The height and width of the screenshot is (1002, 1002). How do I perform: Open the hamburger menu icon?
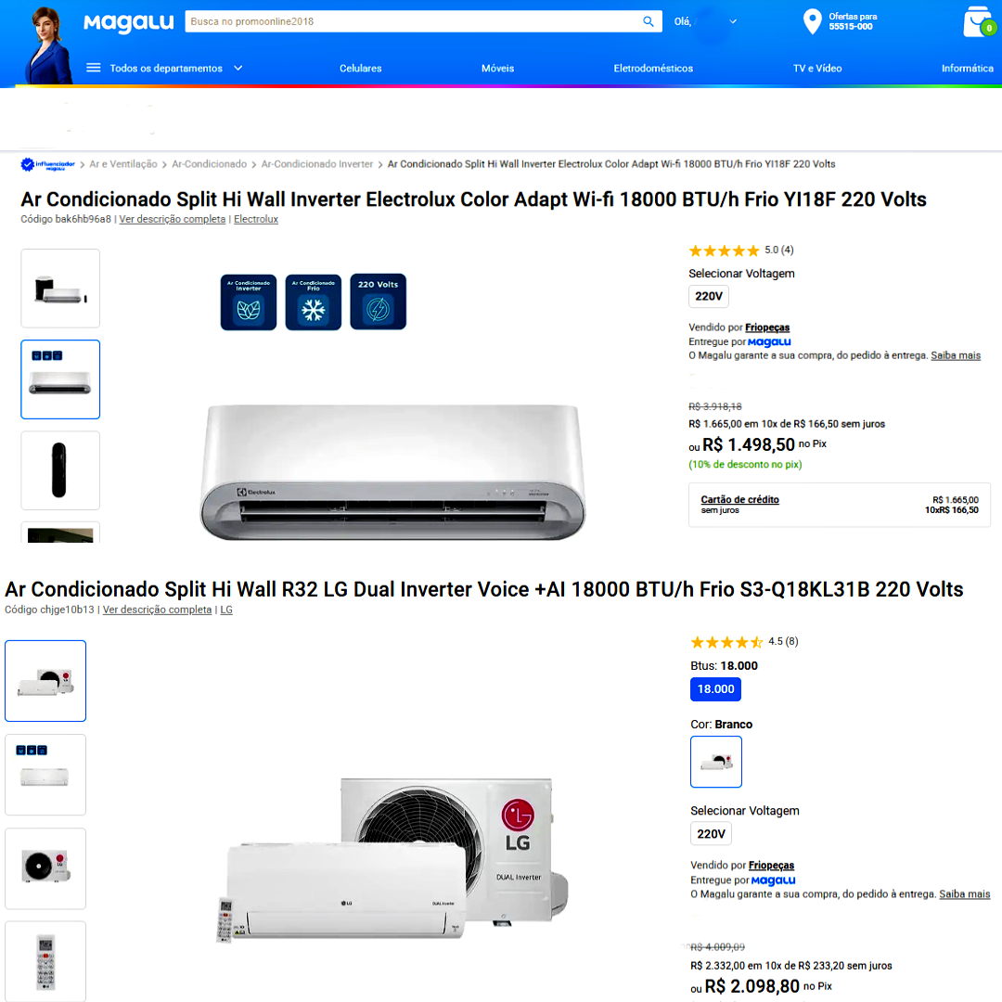pos(94,68)
